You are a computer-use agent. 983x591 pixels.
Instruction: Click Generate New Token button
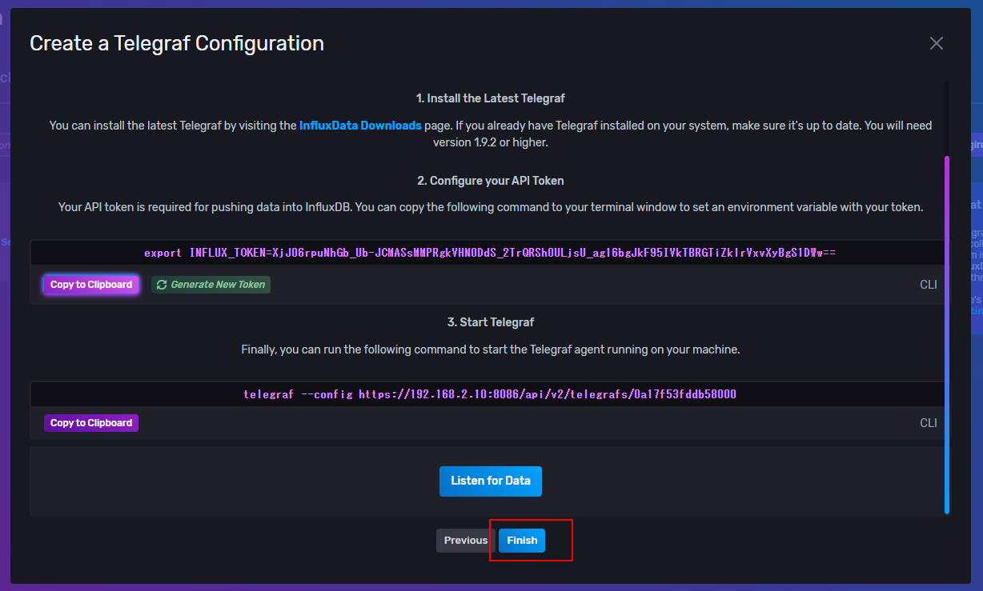point(211,285)
